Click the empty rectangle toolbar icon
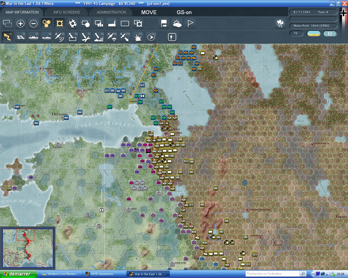Viewport: 348px width, 278px height. coord(125,24)
